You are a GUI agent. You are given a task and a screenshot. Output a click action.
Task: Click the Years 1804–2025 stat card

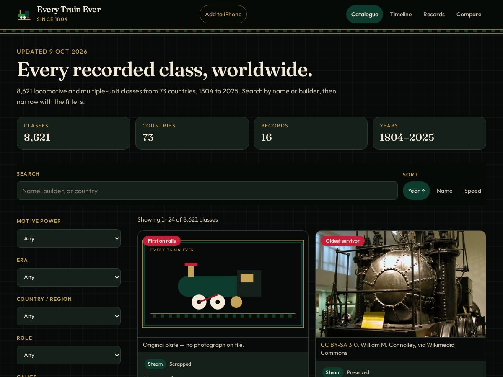click(x=429, y=133)
